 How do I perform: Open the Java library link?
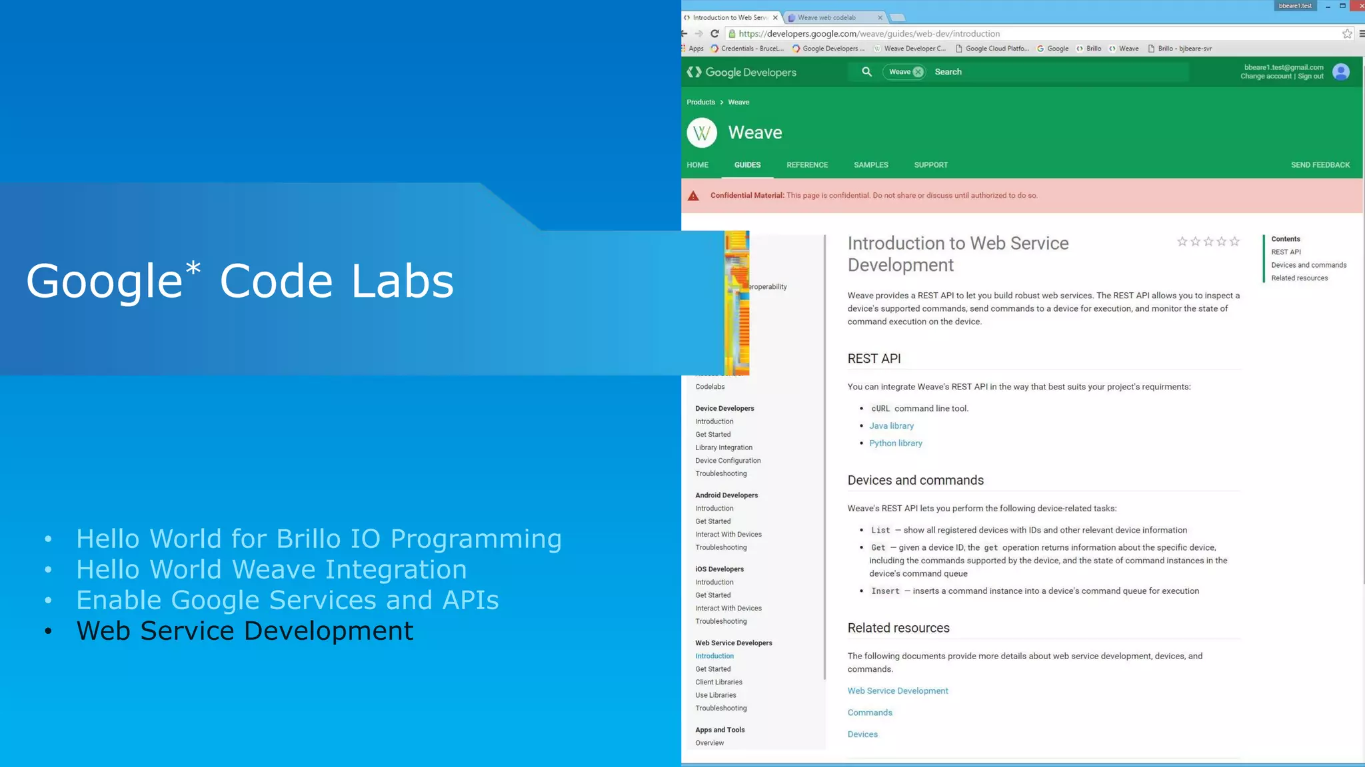click(x=891, y=426)
